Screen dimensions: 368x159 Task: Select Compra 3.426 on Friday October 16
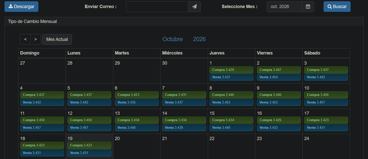[x=279, y=120]
